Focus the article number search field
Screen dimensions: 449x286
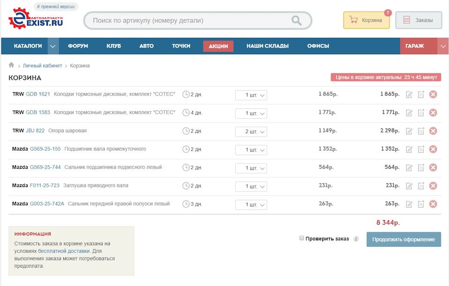189,21
